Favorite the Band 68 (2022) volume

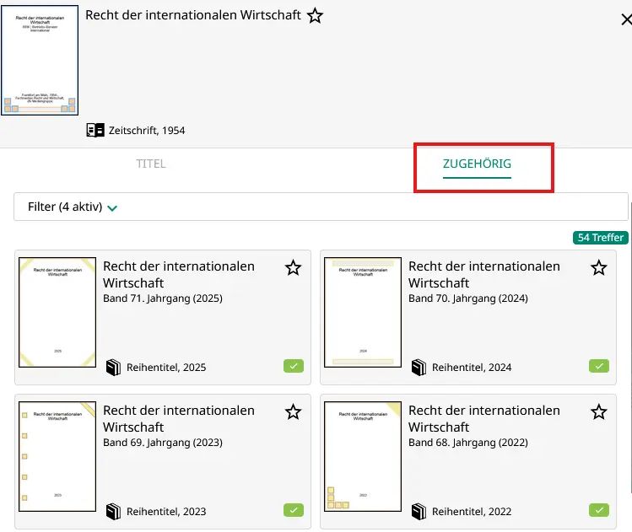click(598, 412)
